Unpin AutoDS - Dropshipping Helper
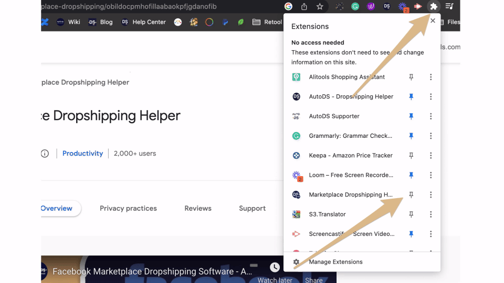 pyautogui.click(x=411, y=96)
